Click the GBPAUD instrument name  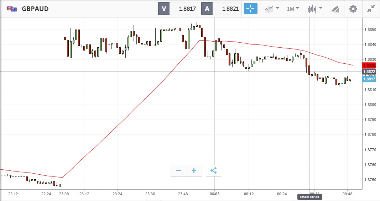pyautogui.click(x=35, y=9)
